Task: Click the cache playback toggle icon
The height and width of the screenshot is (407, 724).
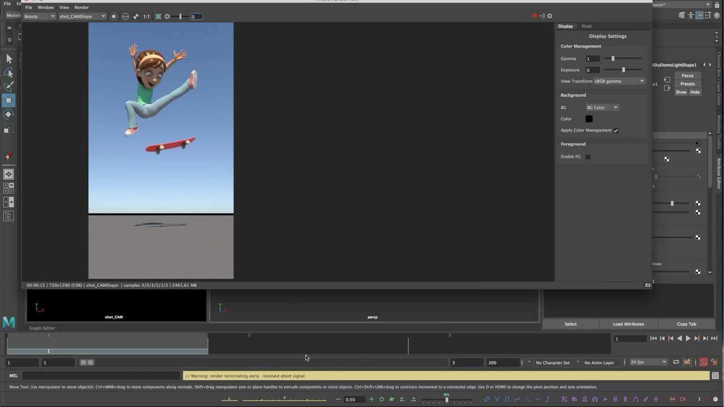Action: (x=687, y=362)
